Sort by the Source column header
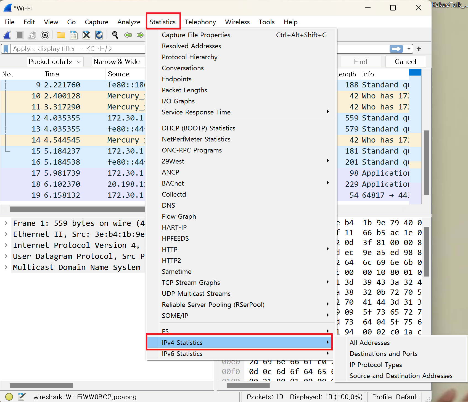 [x=126, y=74]
